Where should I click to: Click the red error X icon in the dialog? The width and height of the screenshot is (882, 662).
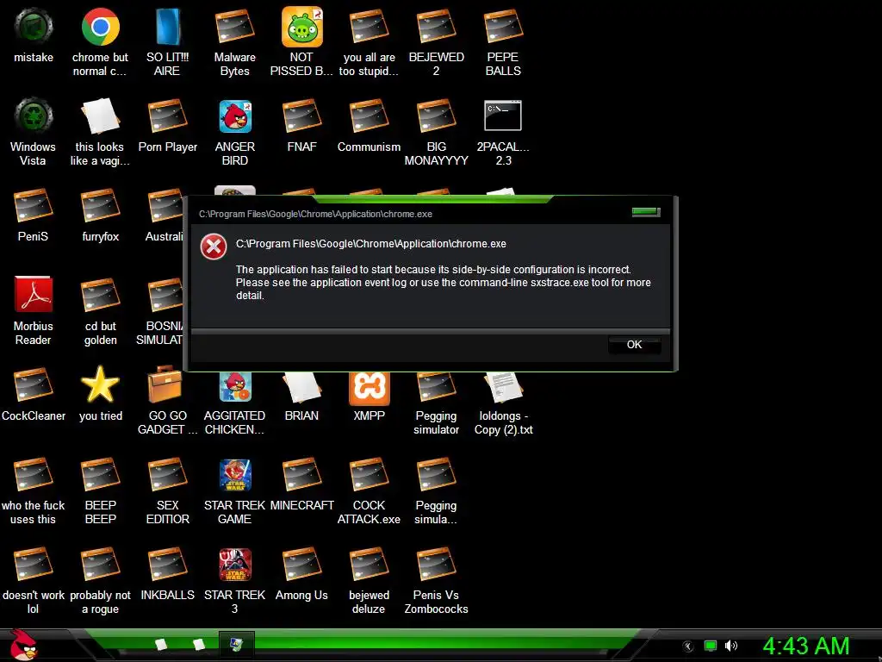pyautogui.click(x=214, y=247)
